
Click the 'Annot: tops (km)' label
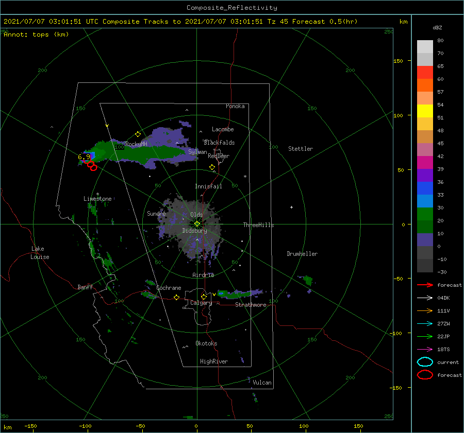(x=36, y=34)
